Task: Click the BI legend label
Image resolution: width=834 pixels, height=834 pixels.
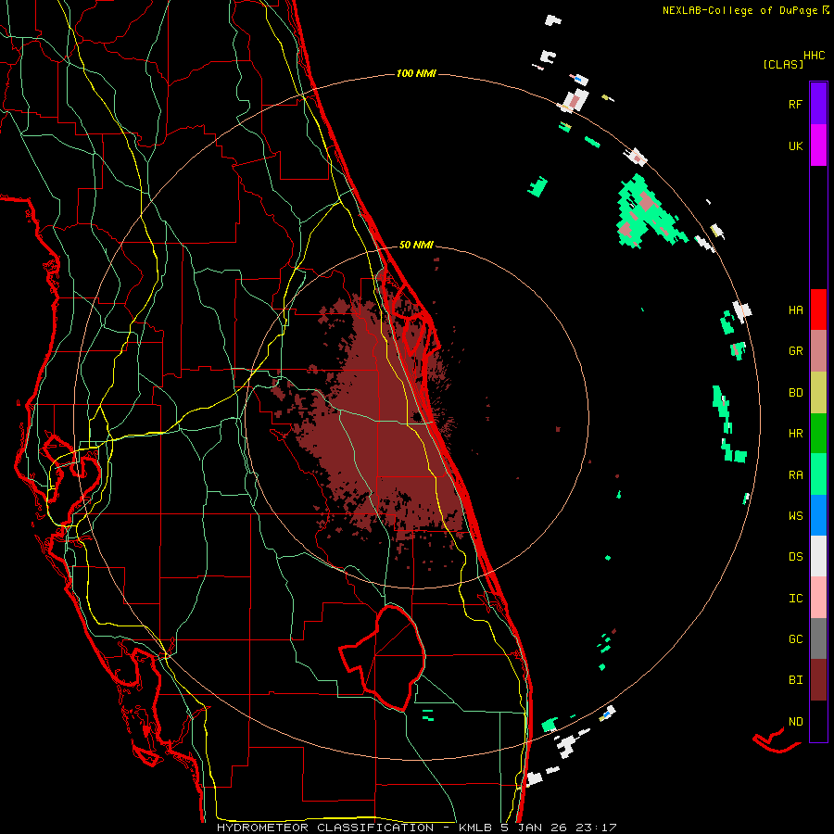Action: point(795,680)
